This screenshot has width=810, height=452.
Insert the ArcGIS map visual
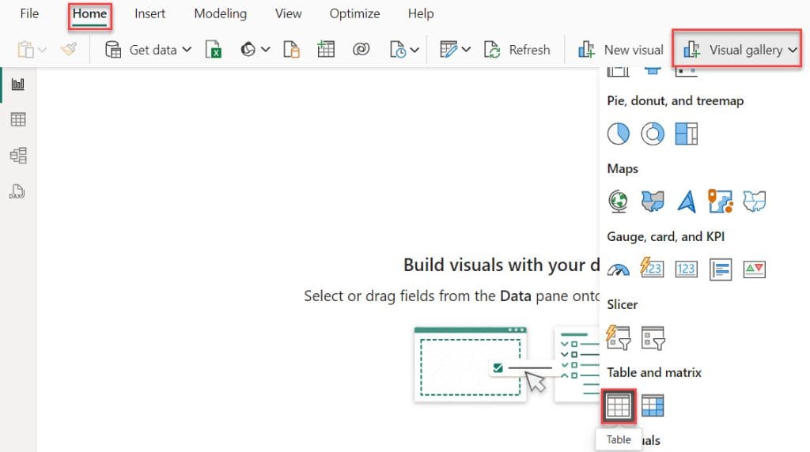click(721, 202)
